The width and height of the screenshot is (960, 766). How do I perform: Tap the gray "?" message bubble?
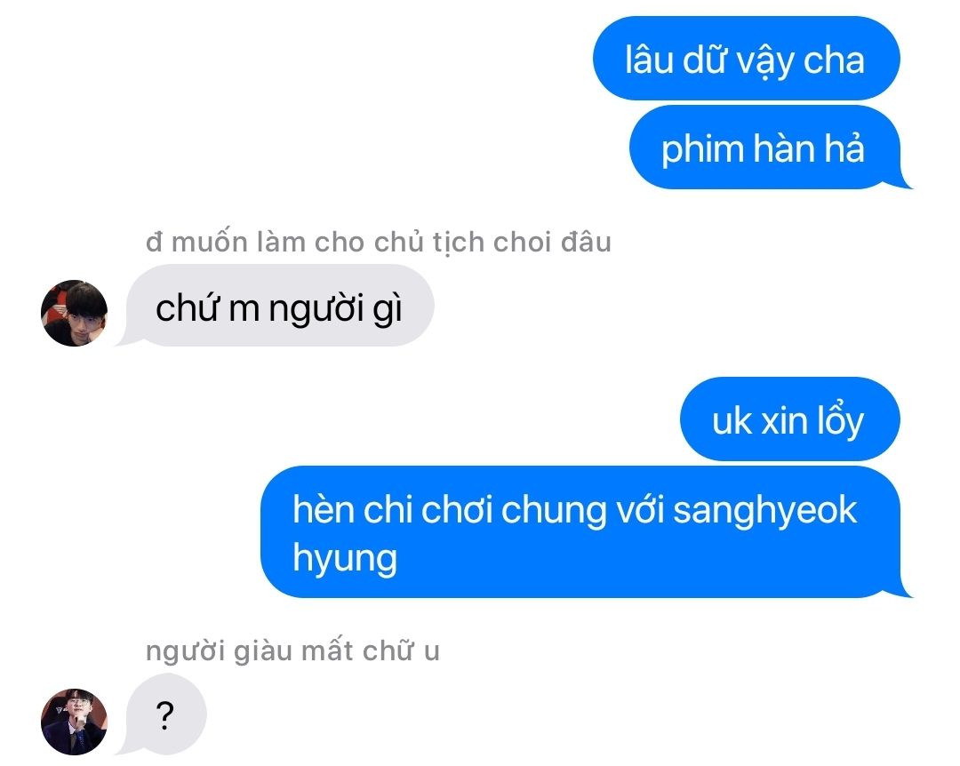tap(163, 714)
